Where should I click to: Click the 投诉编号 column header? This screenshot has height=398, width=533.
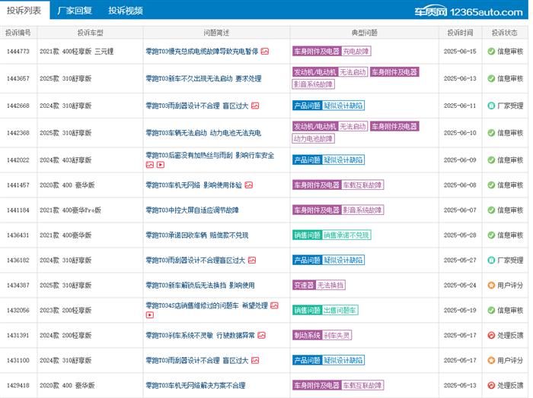click(18, 33)
